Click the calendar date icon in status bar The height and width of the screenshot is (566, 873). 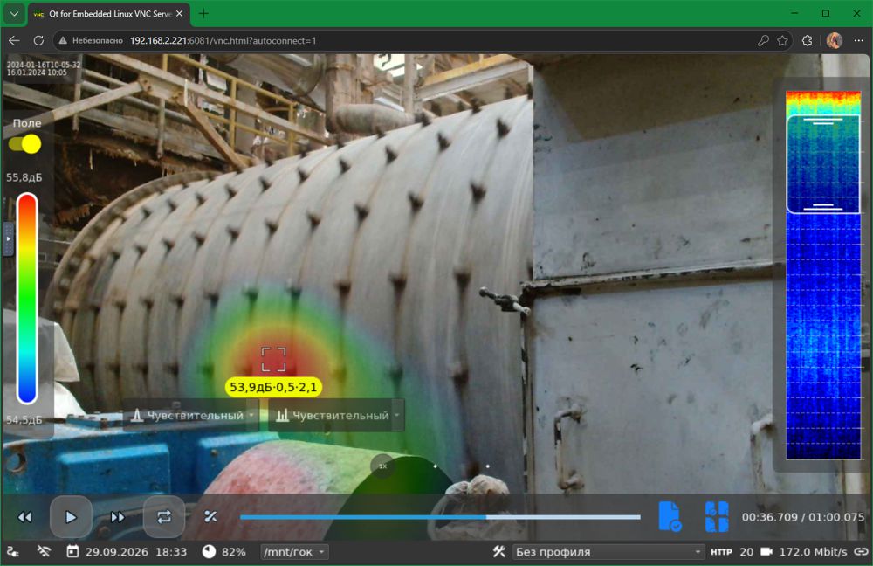tap(72, 551)
